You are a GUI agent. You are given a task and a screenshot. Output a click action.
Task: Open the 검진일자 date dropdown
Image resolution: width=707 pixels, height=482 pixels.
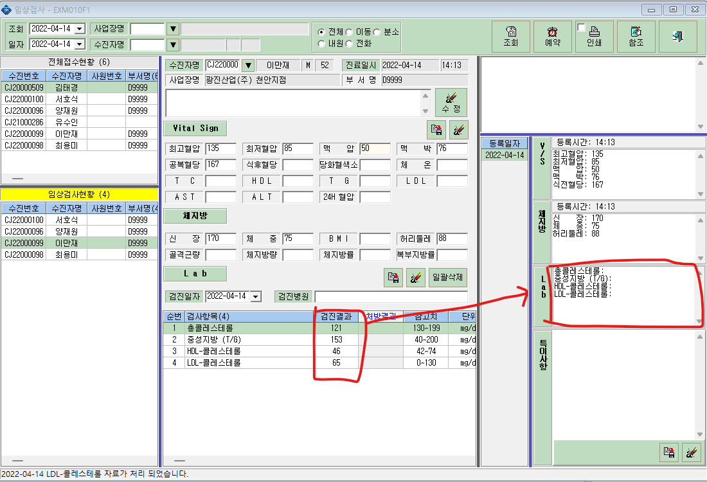(x=256, y=297)
